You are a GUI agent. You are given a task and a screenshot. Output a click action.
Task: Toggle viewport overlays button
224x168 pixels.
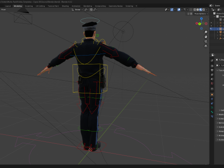[x=179, y=10]
